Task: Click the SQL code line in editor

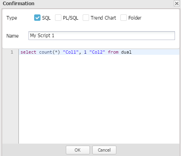Action: coord(99,52)
